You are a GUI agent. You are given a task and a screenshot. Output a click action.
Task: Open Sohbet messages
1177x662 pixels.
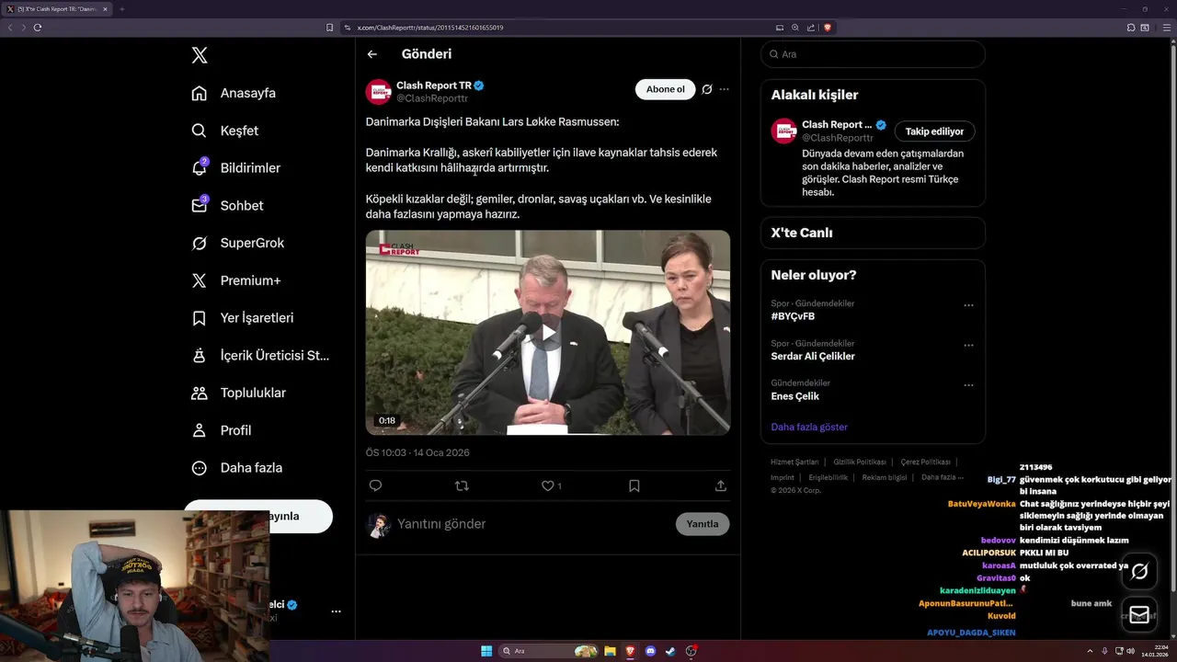pos(228,206)
